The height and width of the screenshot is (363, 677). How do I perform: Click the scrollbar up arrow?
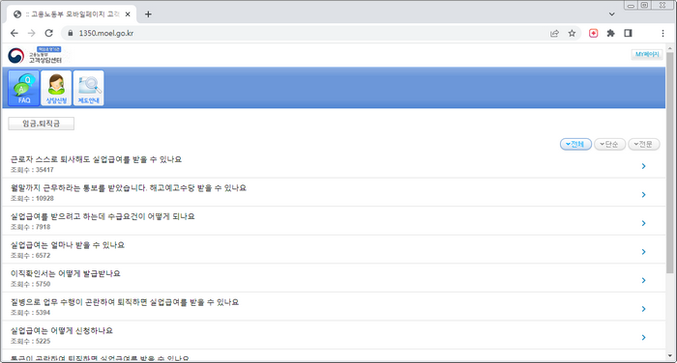point(669,48)
